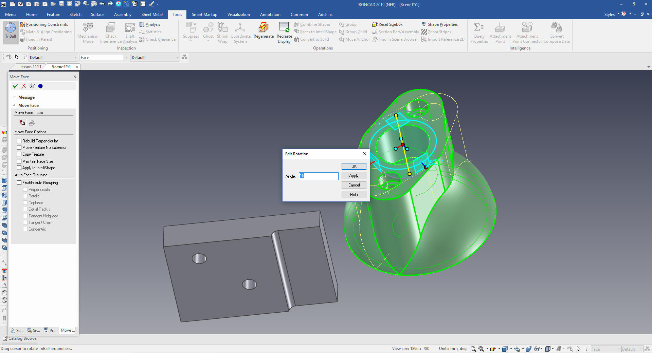Switch to the Sheet Metal ribbon tab
Viewport: 652px width, 353px height.
pos(152,15)
